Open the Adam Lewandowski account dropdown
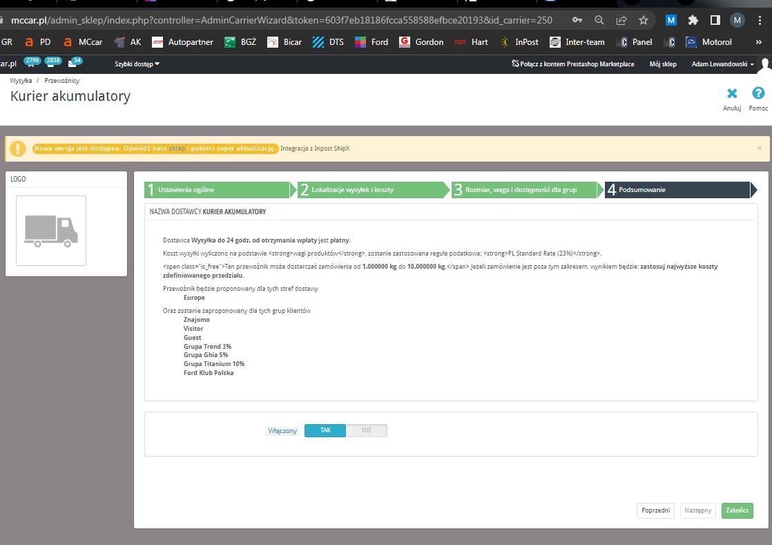 pyautogui.click(x=722, y=64)
